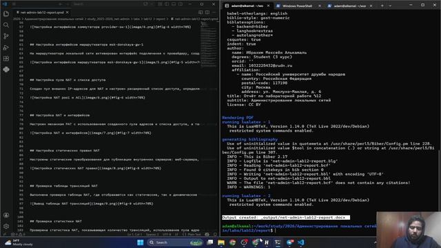Go forward with the VS Code navigation arrow
441x248 pixels.
68,4
